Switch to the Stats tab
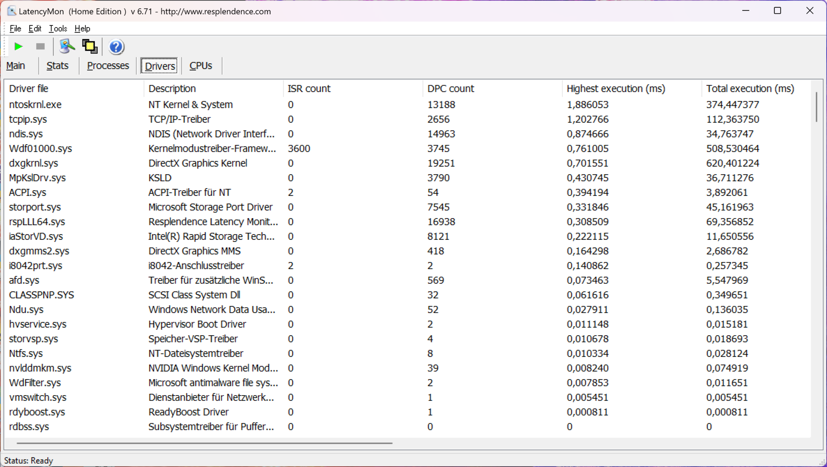 pos(57,66)
